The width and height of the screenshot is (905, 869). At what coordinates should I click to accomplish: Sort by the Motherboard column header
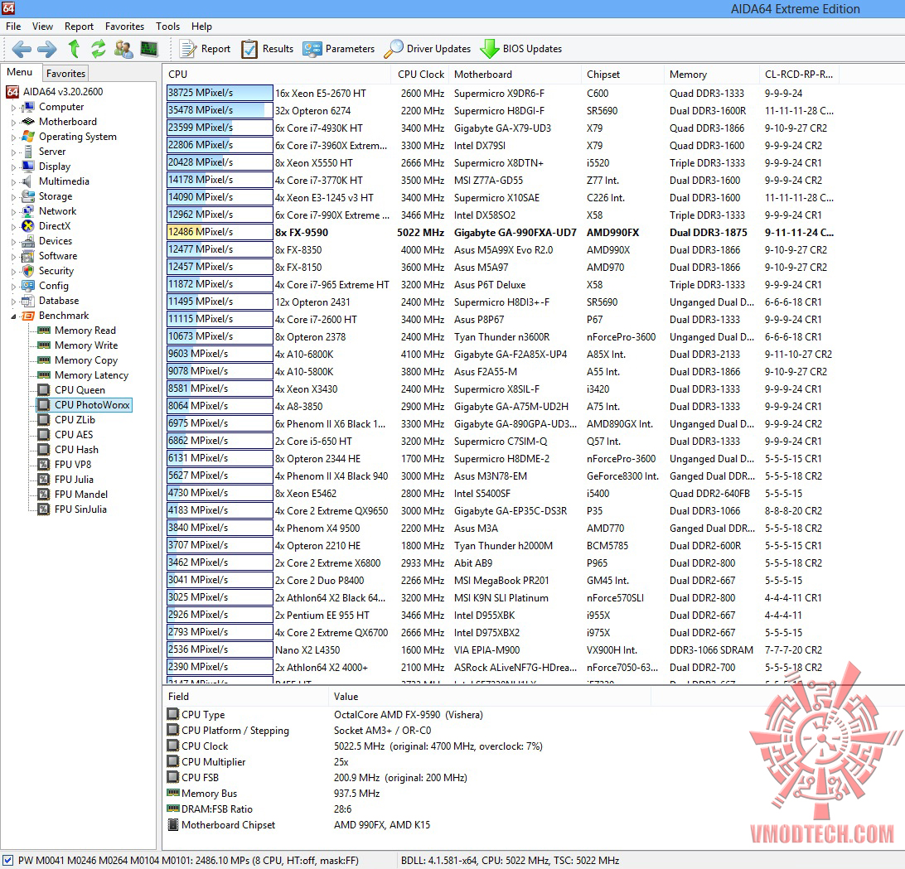point(515,75)
